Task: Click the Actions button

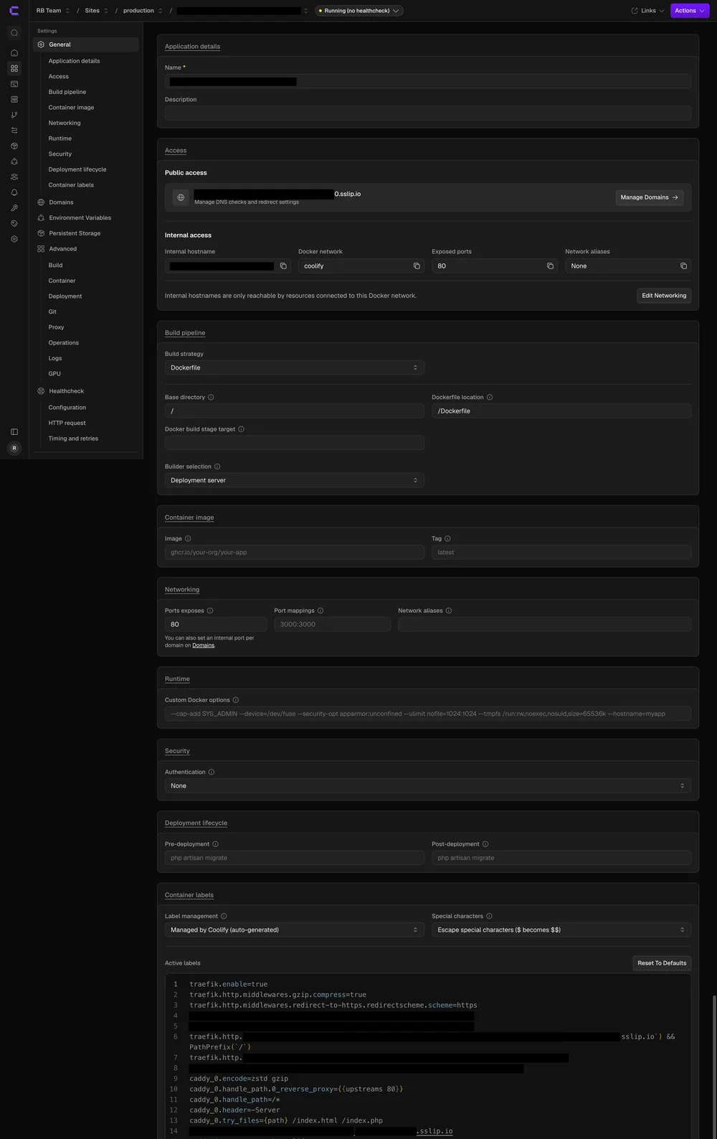Action: pyautogui.click(x=690, y=11)
